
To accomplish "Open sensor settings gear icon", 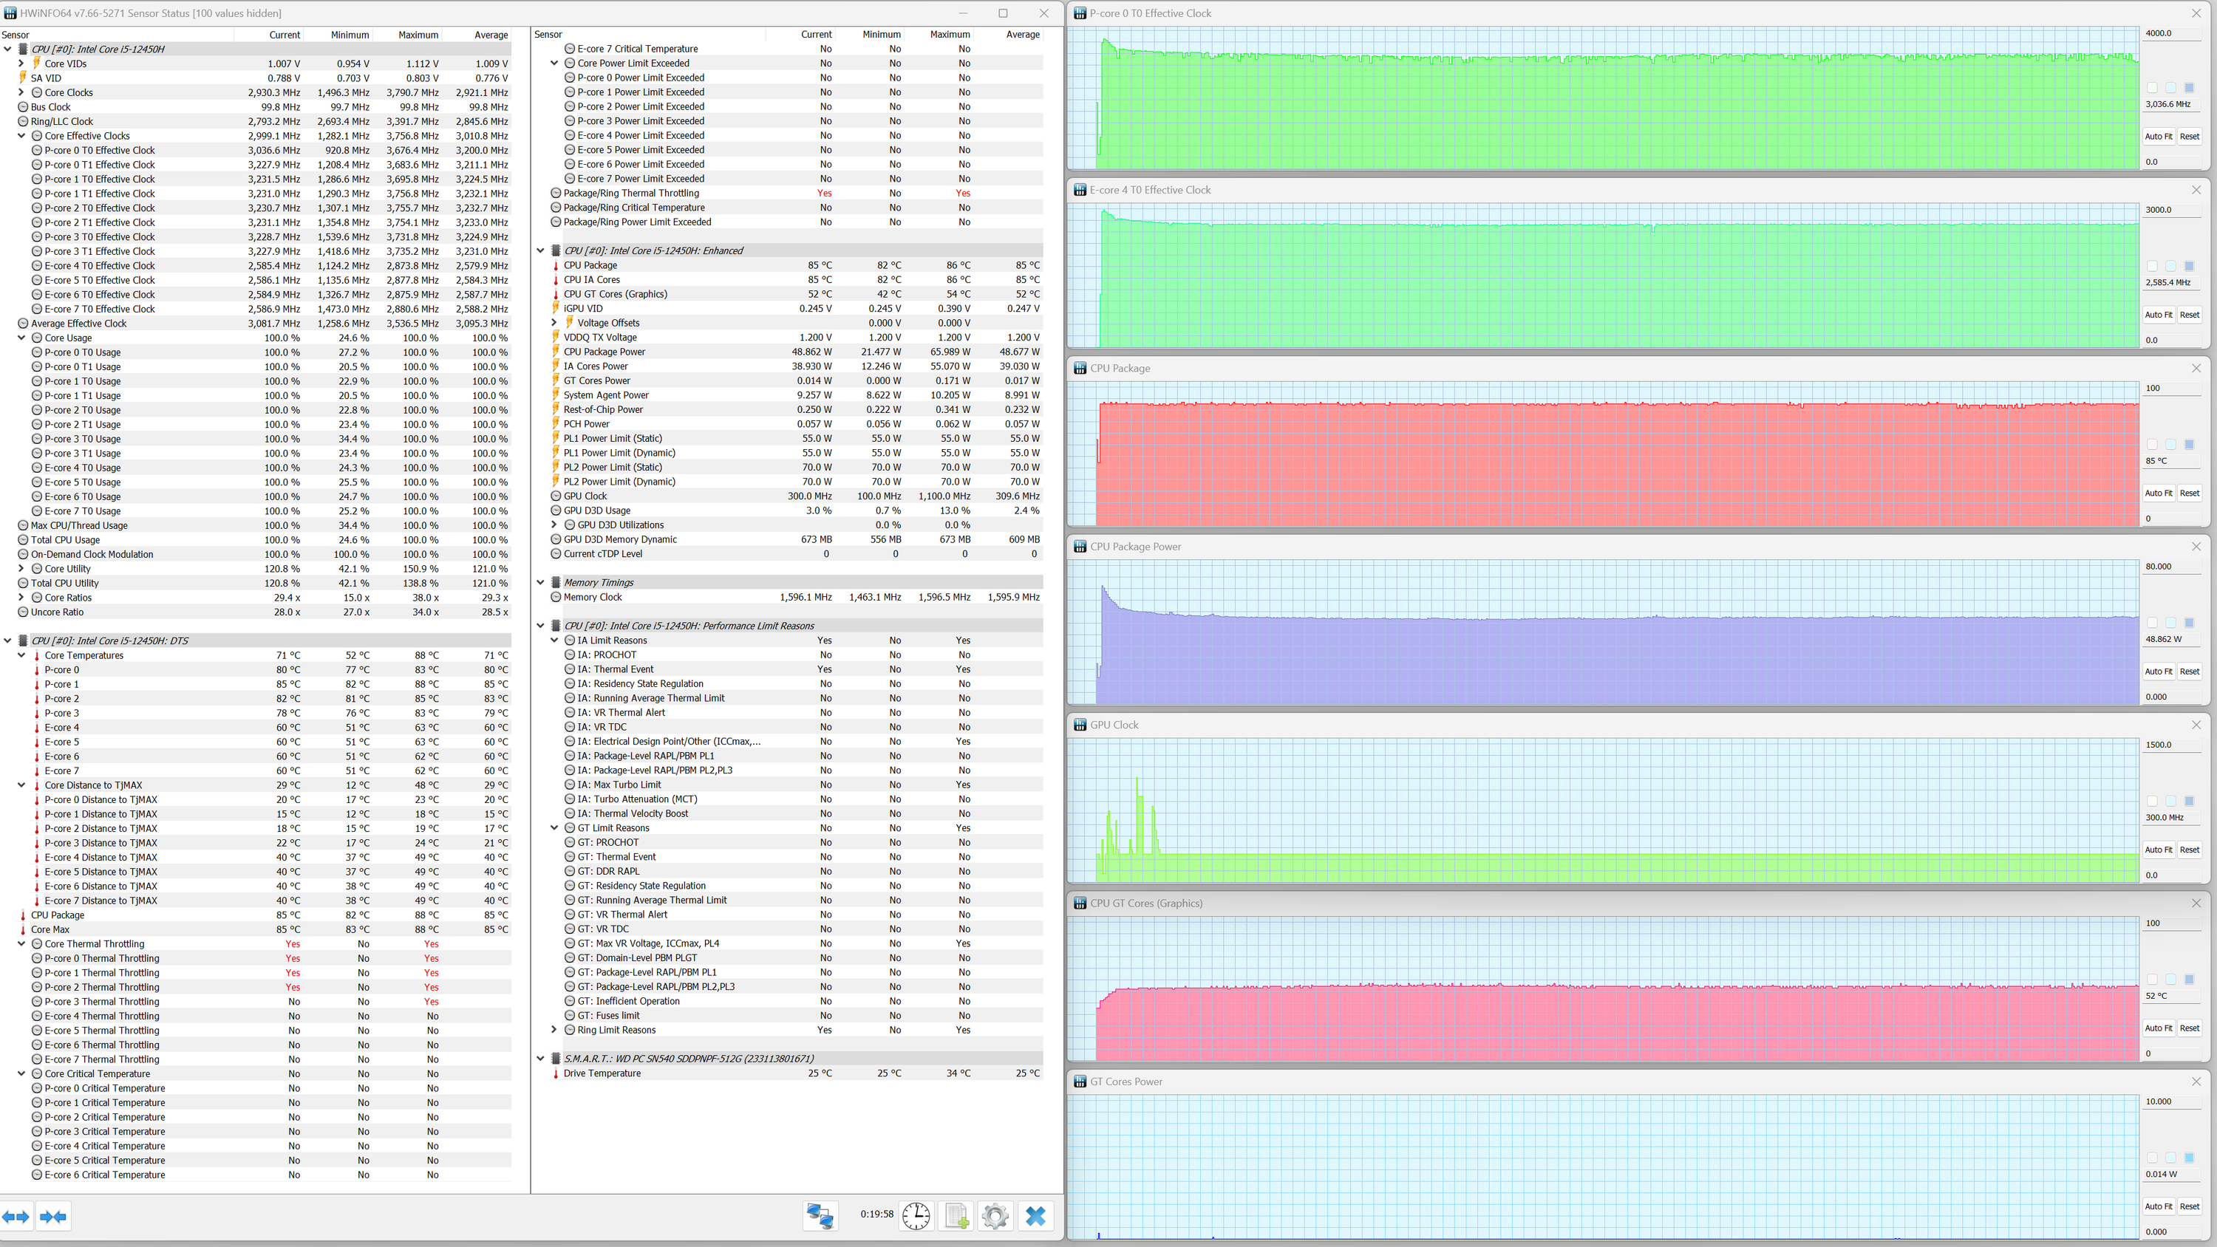I will pyautogui.click(x=995, y=1215).
